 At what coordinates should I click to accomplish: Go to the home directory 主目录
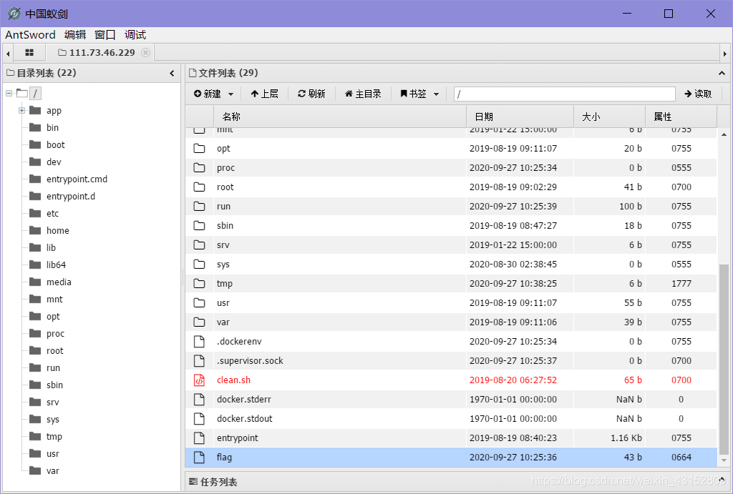point(363,94)
